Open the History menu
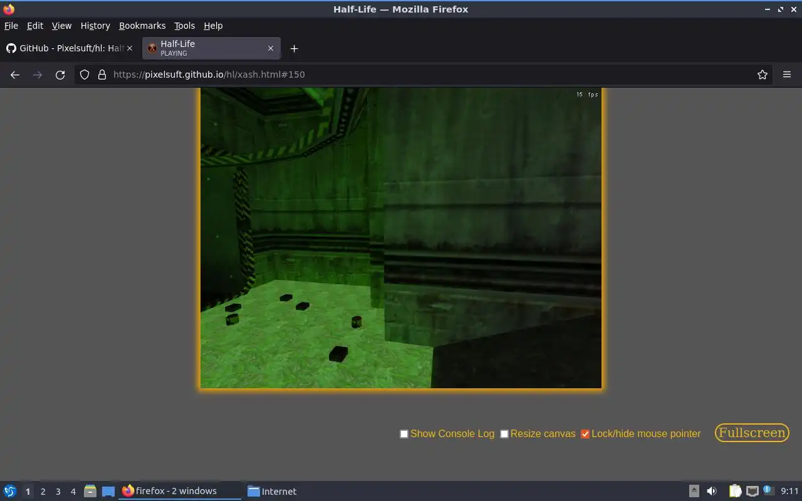The height and width of the screenshot is (501, 802). (x=95, y=26)
